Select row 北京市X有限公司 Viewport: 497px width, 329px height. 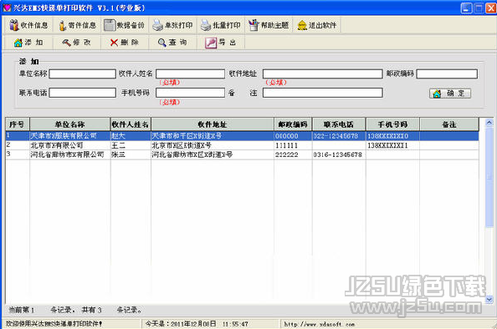pos(242,145)
